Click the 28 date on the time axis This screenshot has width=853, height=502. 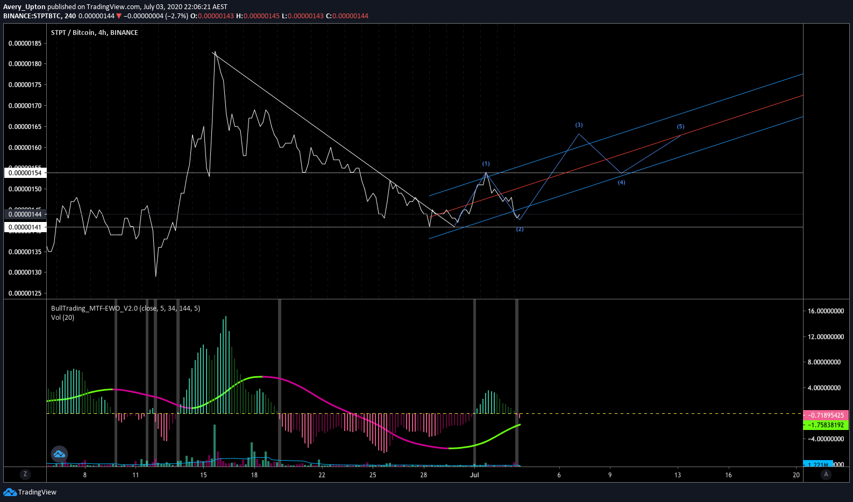(424, 475)
